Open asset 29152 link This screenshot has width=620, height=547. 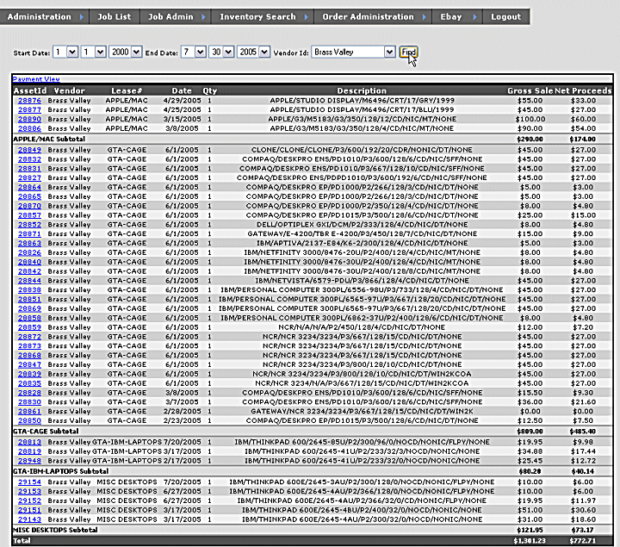[29, 500]
